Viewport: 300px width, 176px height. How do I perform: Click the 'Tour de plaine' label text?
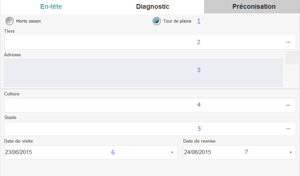click(177, 21)
